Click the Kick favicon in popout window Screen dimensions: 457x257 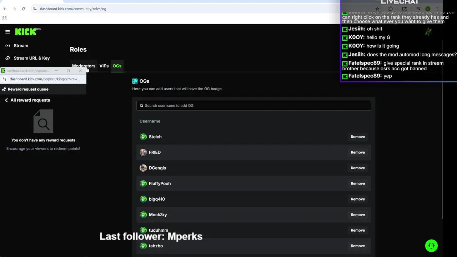(x=3, y=71)
